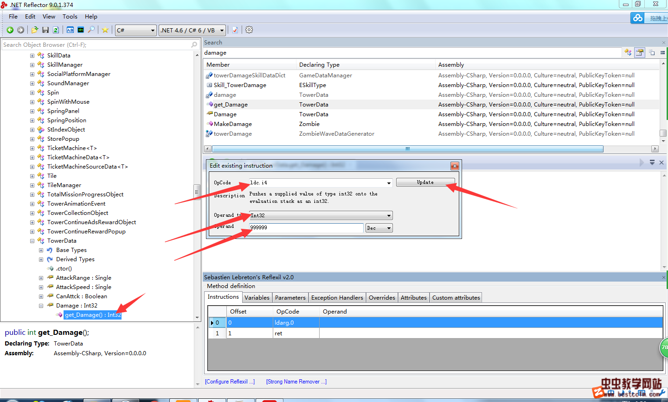Click the search box containing damage

[x=412, y=53]
